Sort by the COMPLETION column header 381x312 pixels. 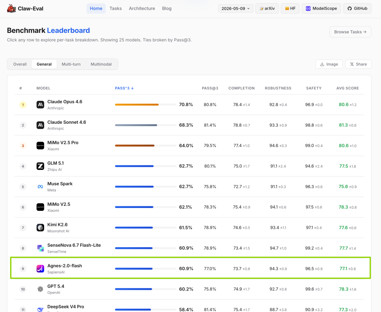[242, 88]
